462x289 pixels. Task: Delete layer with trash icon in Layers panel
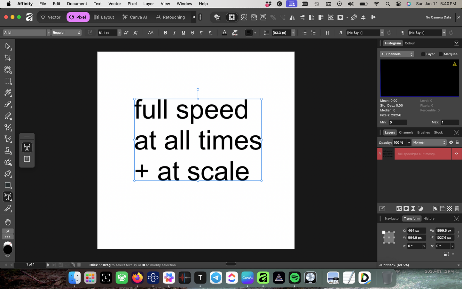[457, 208]
